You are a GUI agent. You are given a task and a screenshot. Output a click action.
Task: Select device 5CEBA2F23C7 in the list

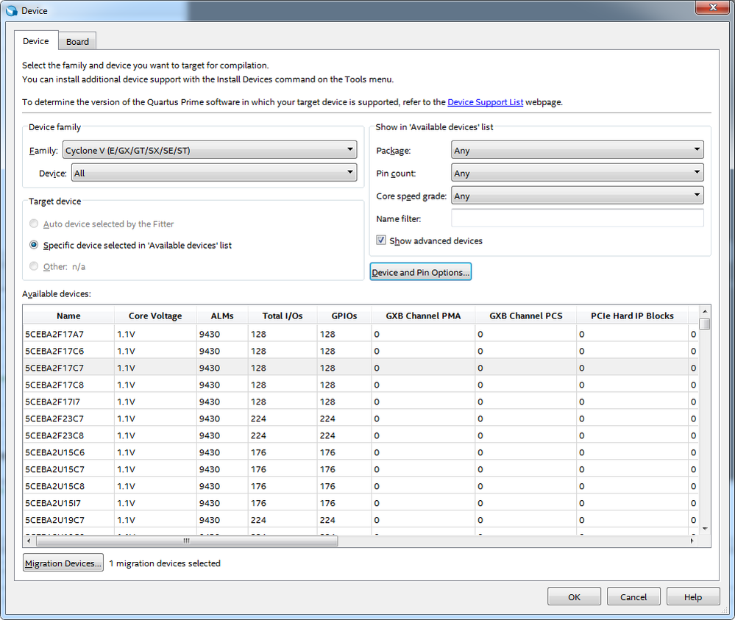click(x=55, y=418)
